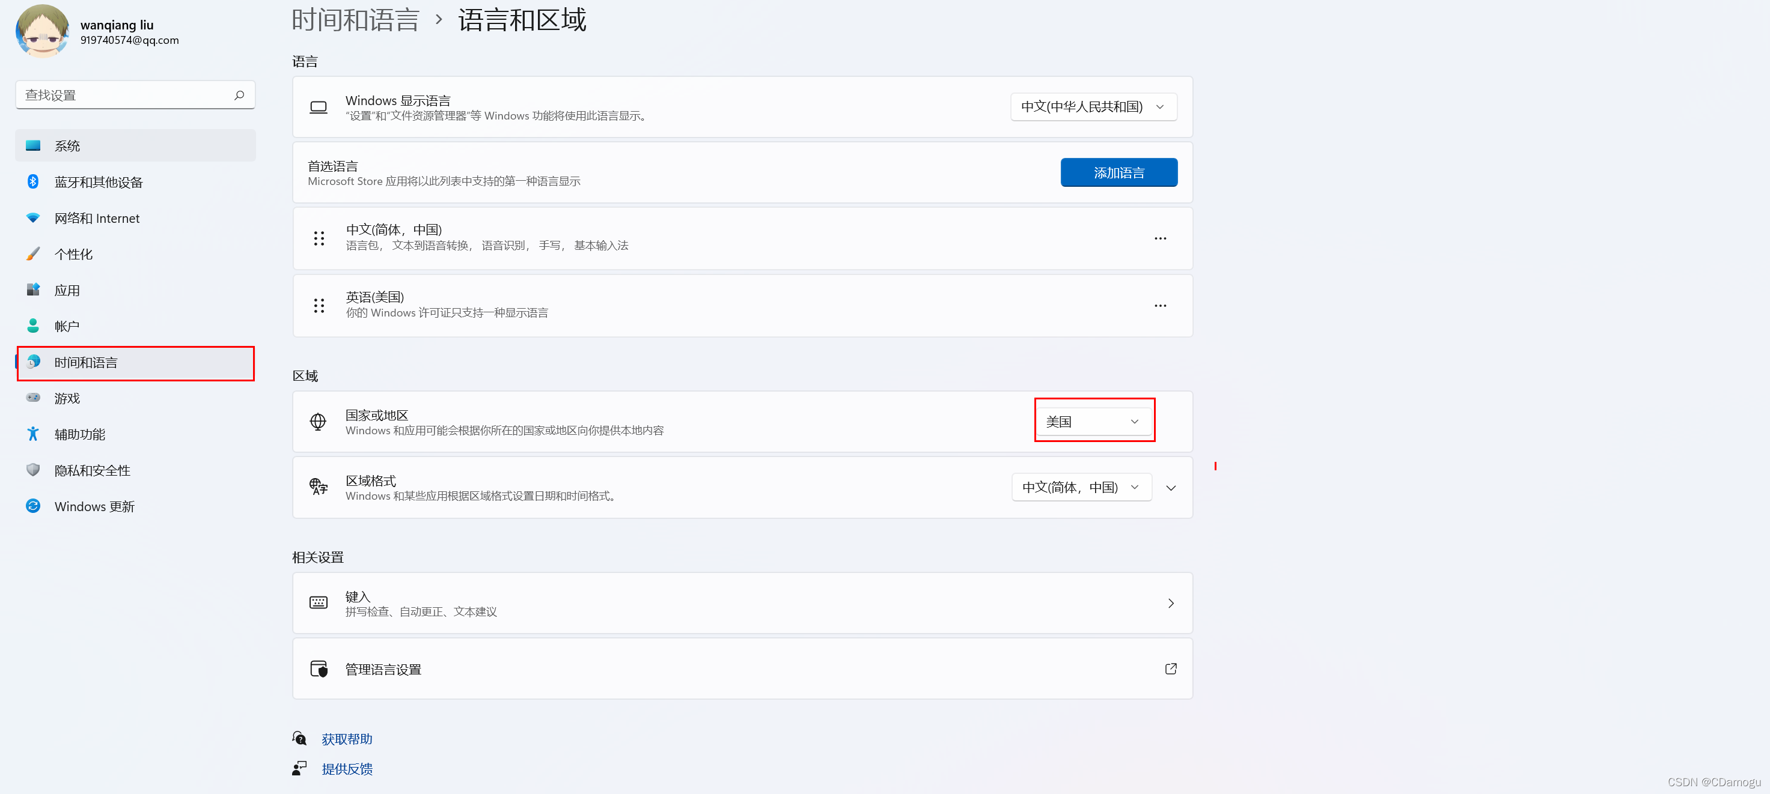
Task: Click 时间和语言 breadcrumb at top
Action: [355, 19]
